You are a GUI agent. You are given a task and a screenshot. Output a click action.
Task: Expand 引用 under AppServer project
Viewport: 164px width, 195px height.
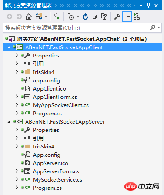click(x=17, y=138)
